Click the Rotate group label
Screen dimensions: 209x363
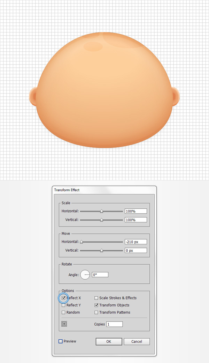pos(67,264)
